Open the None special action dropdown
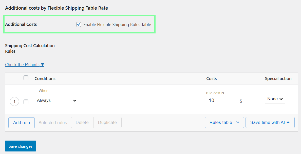This screenshot has height=154, width=301. point(275,99)
